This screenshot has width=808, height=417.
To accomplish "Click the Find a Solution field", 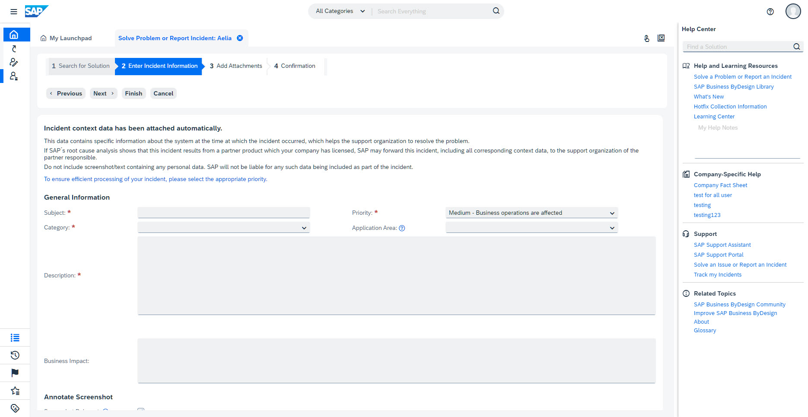I will click(x=738, y=47).
